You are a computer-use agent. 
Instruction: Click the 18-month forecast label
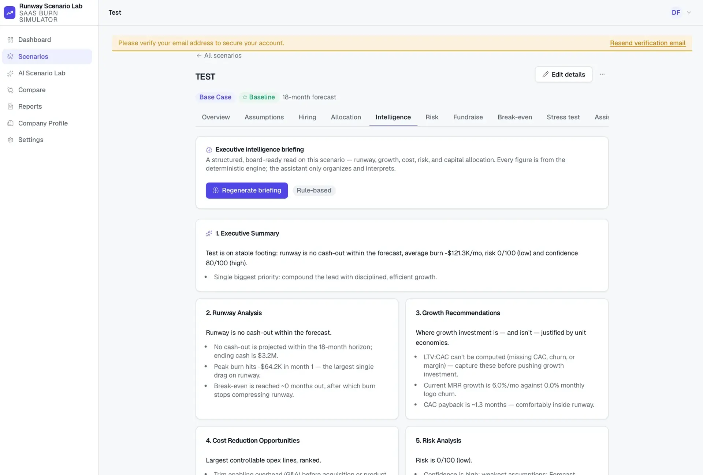(x=309, y=97)
